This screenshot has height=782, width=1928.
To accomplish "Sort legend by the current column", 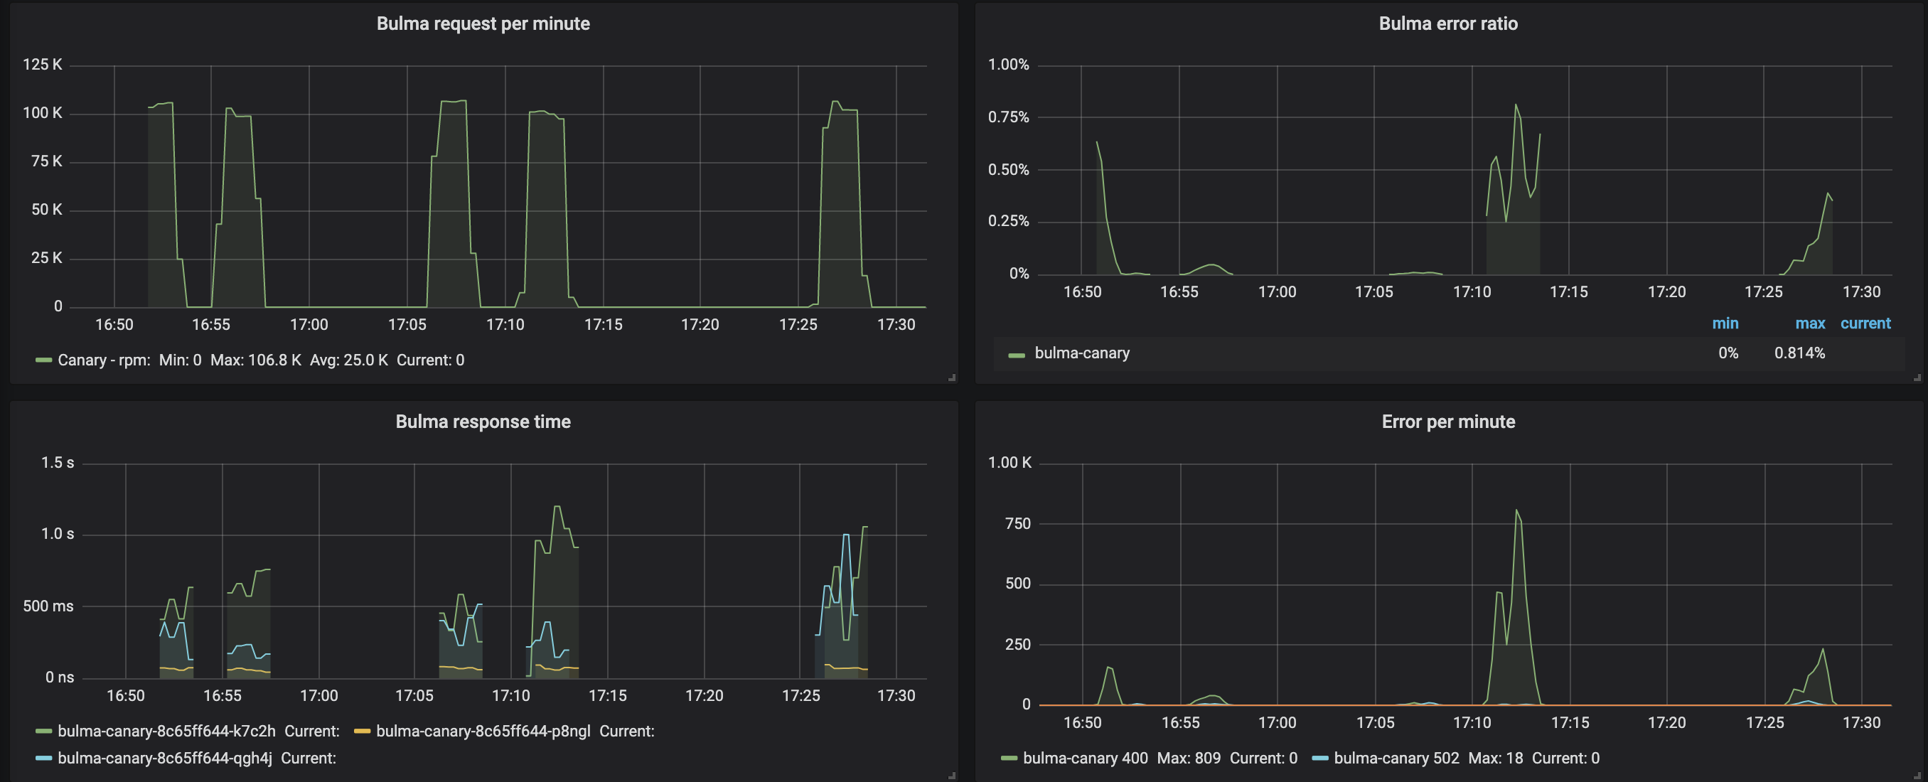I will (1865, 323).
